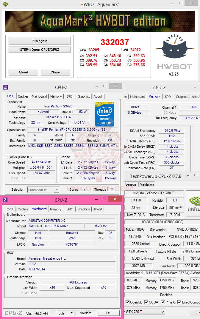
Task: Click the model field SABERTOOTH Z97 MARK 1
Action: tap(56, 226)
